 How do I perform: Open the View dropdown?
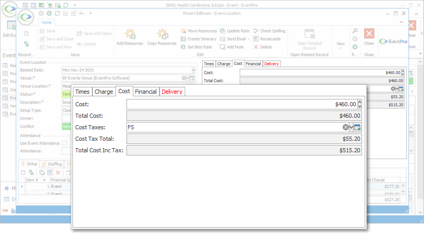pos(341,45)
